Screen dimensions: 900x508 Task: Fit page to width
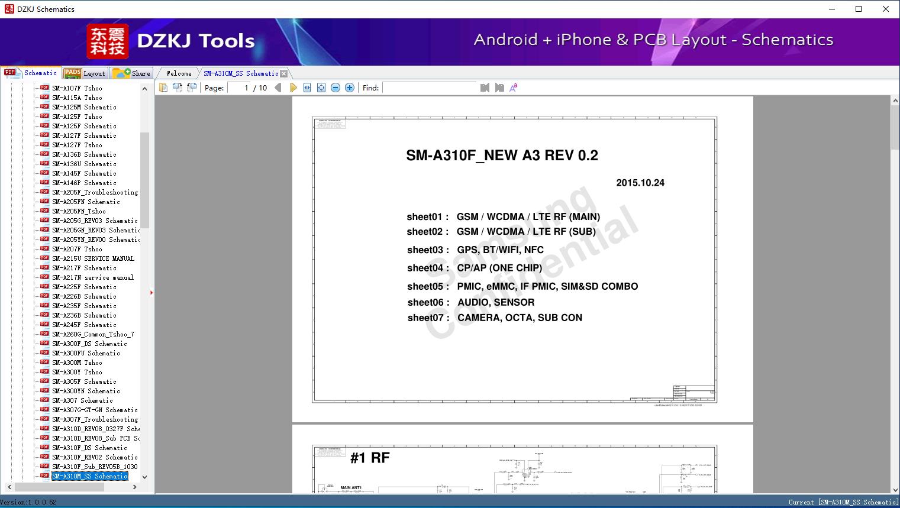point(307,88)
